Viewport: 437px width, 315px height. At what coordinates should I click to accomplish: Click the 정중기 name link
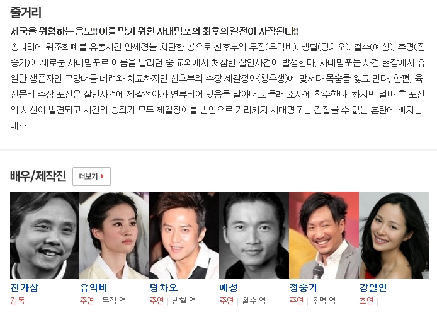(x=304, y=287)
